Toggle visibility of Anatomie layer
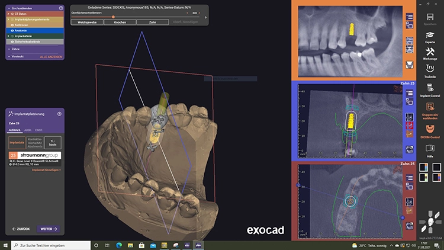 12,31
